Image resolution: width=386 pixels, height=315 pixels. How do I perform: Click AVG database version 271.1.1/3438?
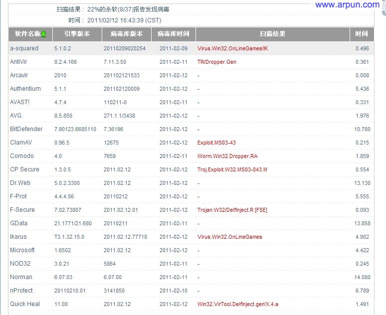[x=119, y=116]
